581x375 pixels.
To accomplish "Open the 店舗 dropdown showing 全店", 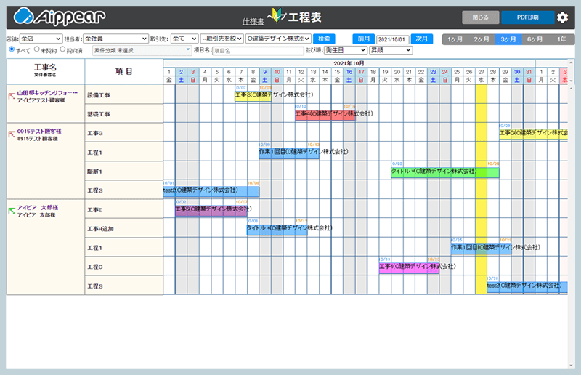I will (x=41, y=39).
